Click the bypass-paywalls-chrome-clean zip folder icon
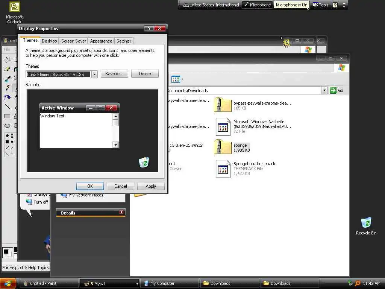The width and height of the screenshot is (385, 289). [223, 105]
